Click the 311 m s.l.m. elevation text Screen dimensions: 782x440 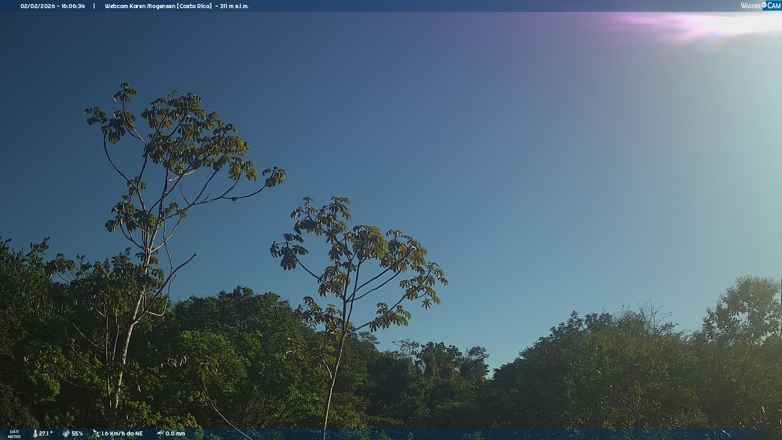click(234, 6)
